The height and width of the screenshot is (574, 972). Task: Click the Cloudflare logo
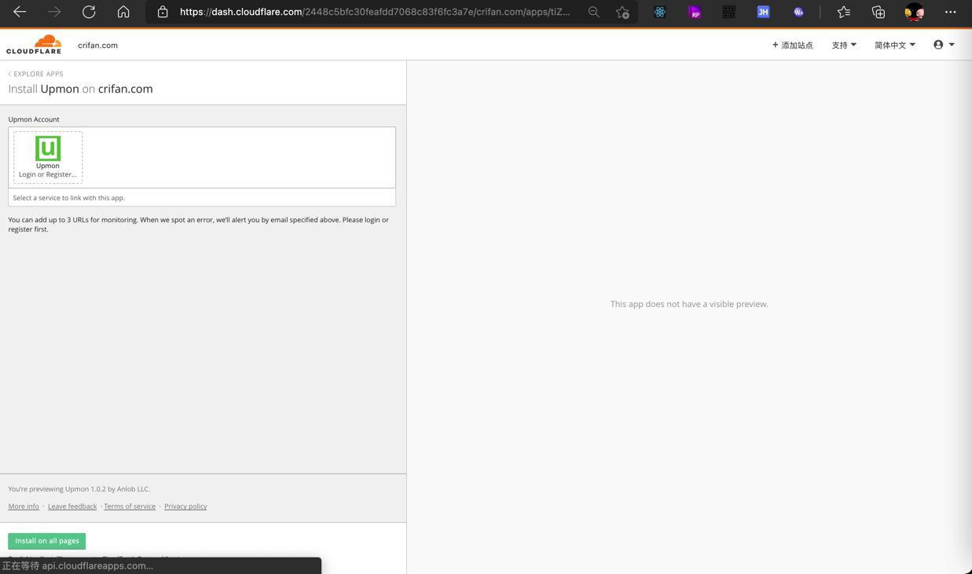pos(34,45)
